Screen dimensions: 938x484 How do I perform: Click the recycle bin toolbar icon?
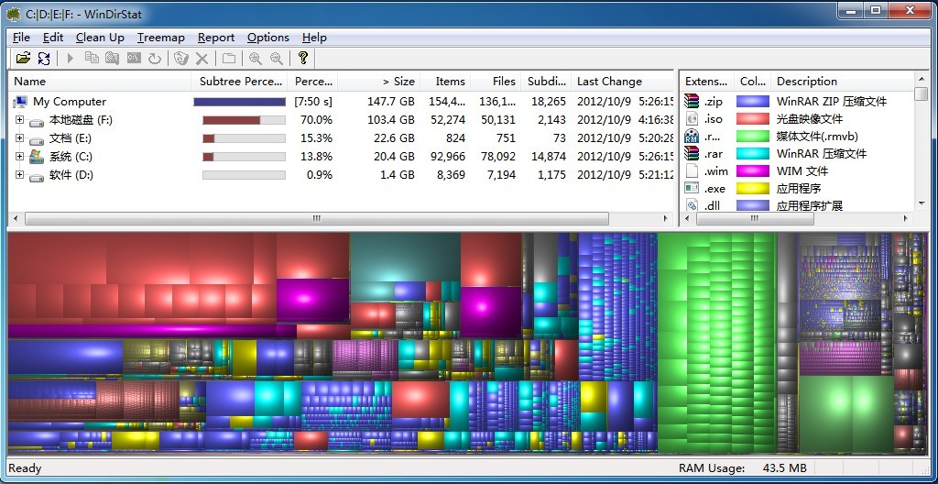click(180, 59)
